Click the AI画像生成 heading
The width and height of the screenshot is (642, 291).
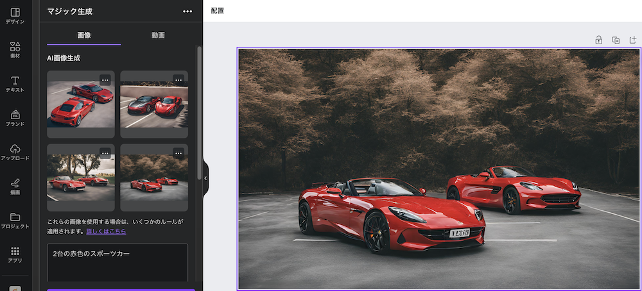point(64,58)
